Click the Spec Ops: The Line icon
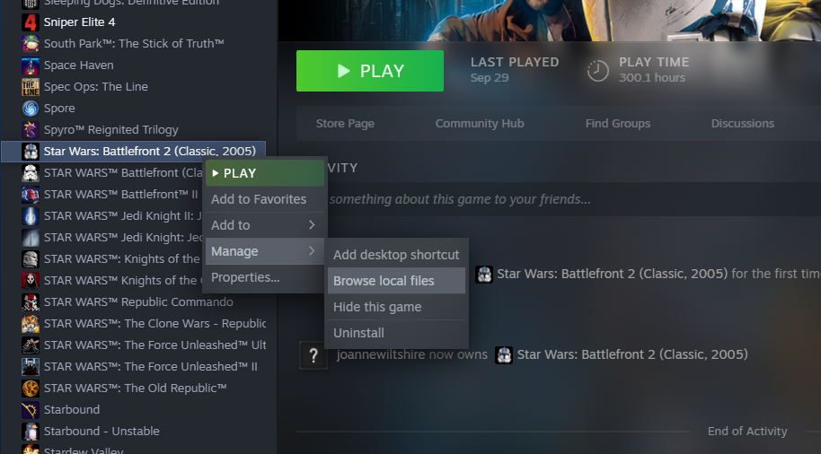 (31, 87)
